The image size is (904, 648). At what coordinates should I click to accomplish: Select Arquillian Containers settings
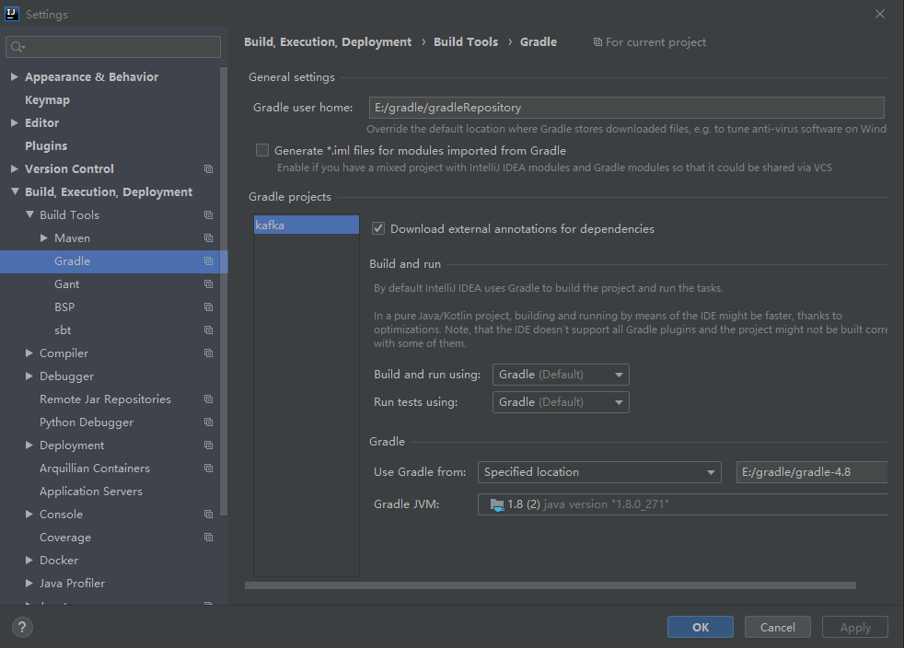95,469
